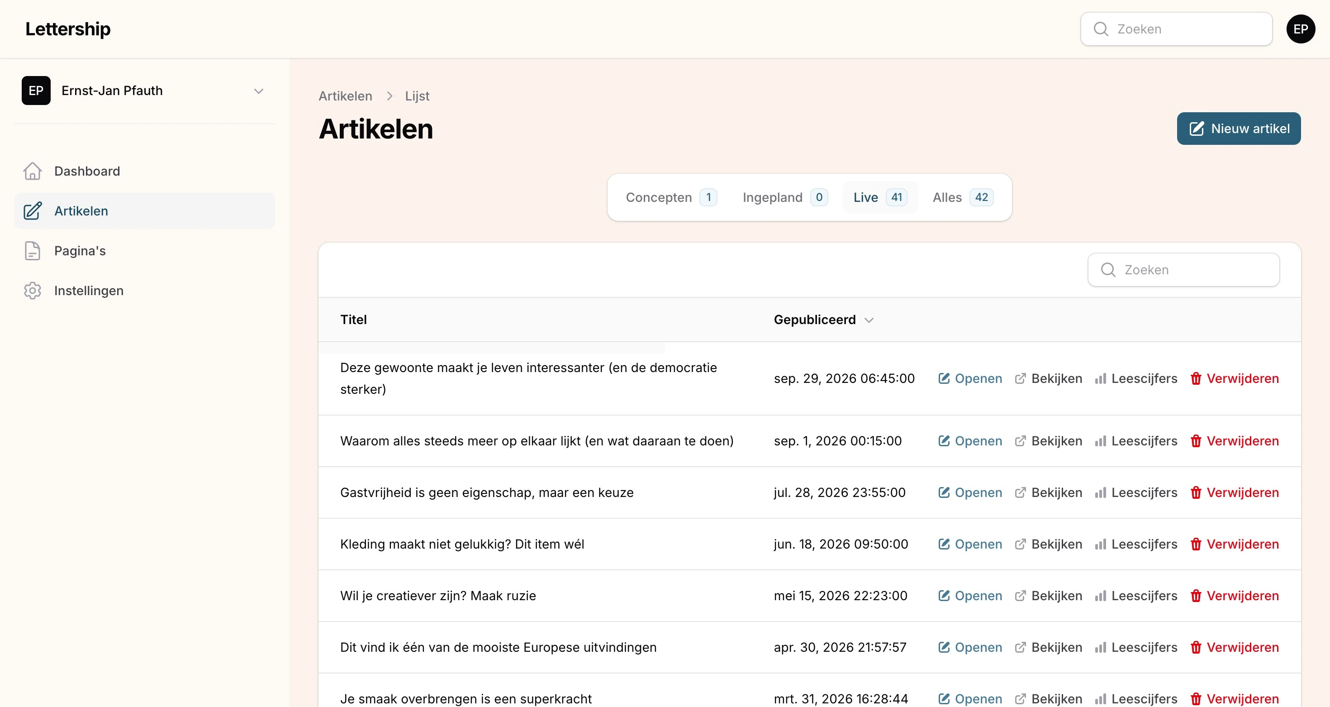View 'Je smaak overbrengen is een superkracht'
Screen dimensions: 1330x707
click(1048, 699)
